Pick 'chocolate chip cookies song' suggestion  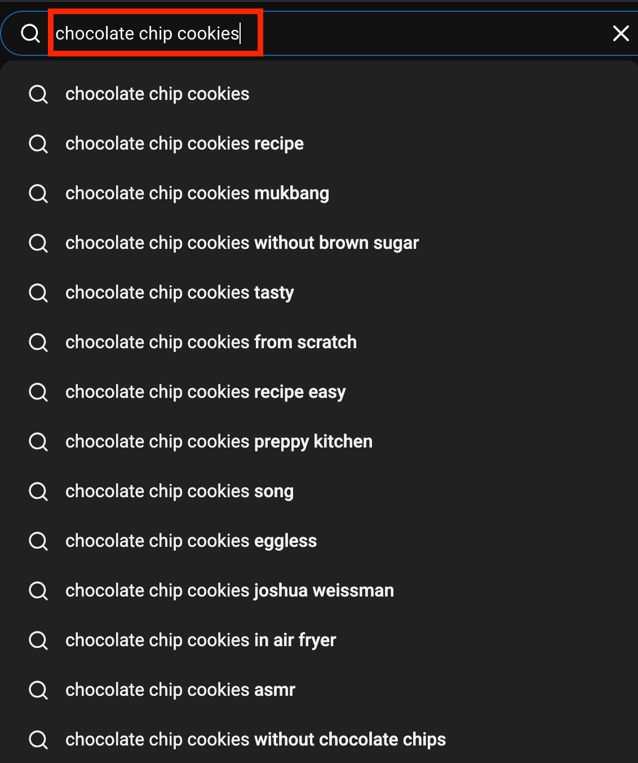tap(179, 491)
